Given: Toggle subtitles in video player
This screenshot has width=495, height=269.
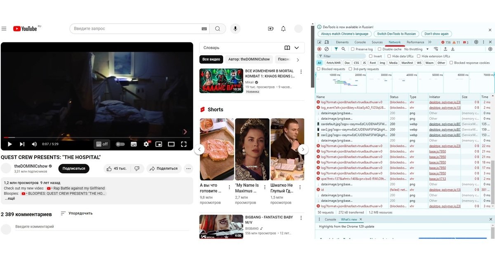Looking at the screenshot, I should (134, 144).
